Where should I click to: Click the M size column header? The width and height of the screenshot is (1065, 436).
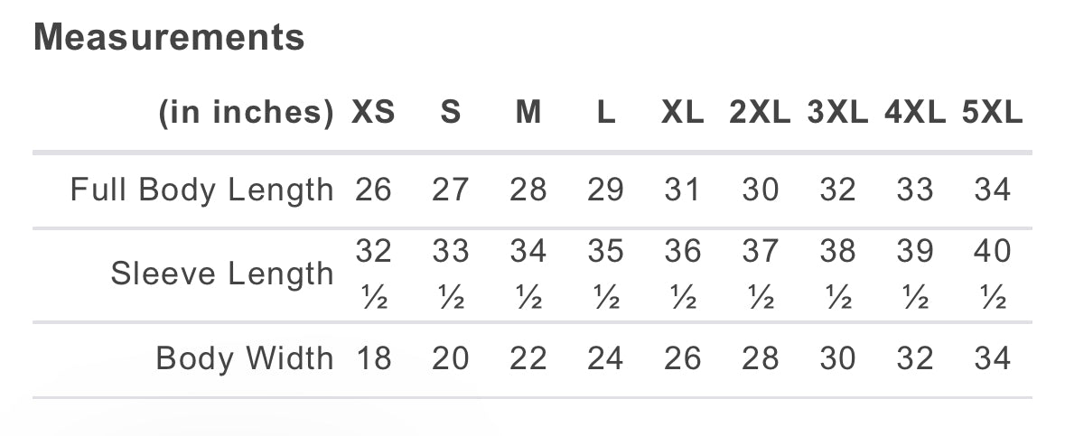click(x=528, y=112)
